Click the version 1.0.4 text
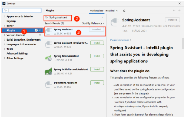This screenshot has height=117, width=186. point(125,31)
